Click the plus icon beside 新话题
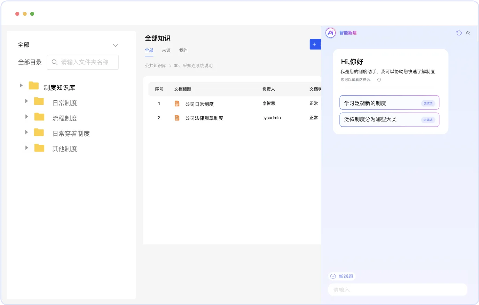This screenshot has width=479, height=305. (x=333, y=276)
